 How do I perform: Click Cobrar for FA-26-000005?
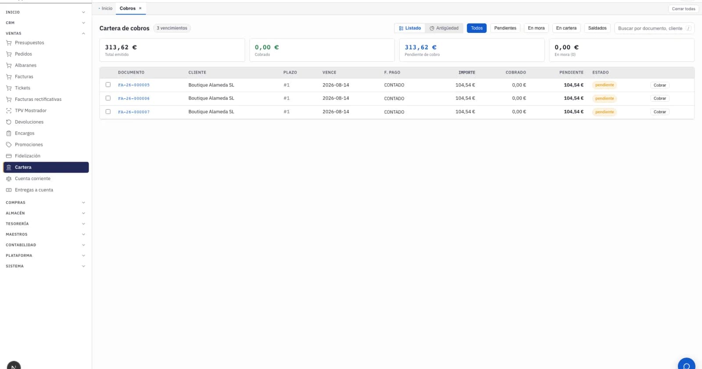click(x=659, y=85)
